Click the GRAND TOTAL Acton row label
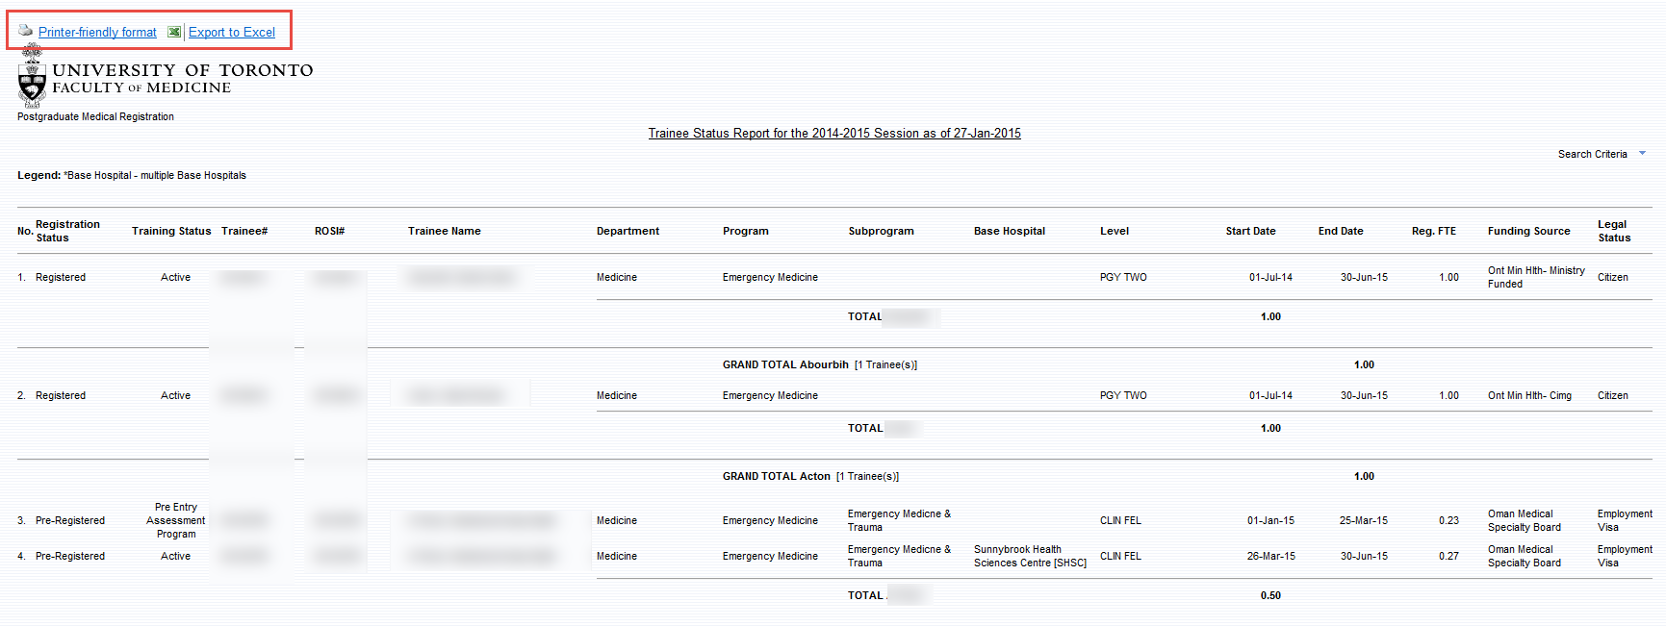Image resolution: width=1666 pixels, height=626 pixels. pos(776,476)
